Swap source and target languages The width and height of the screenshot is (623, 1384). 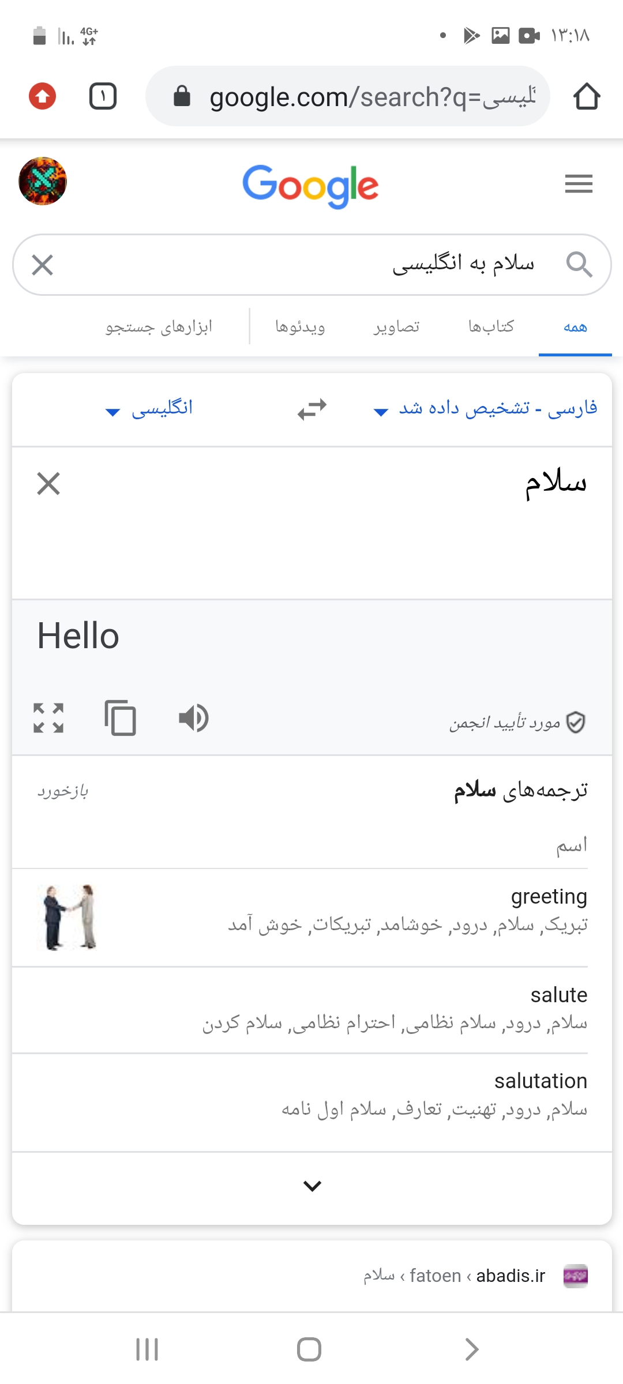(x=312, y=409)
